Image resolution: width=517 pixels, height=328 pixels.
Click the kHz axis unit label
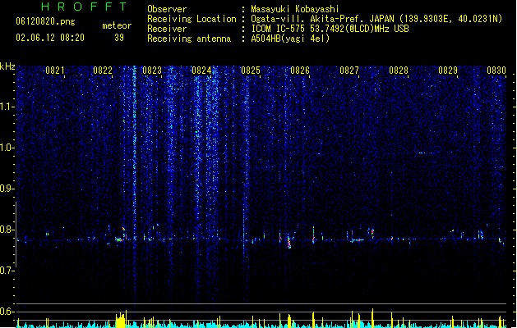point(7,66)
